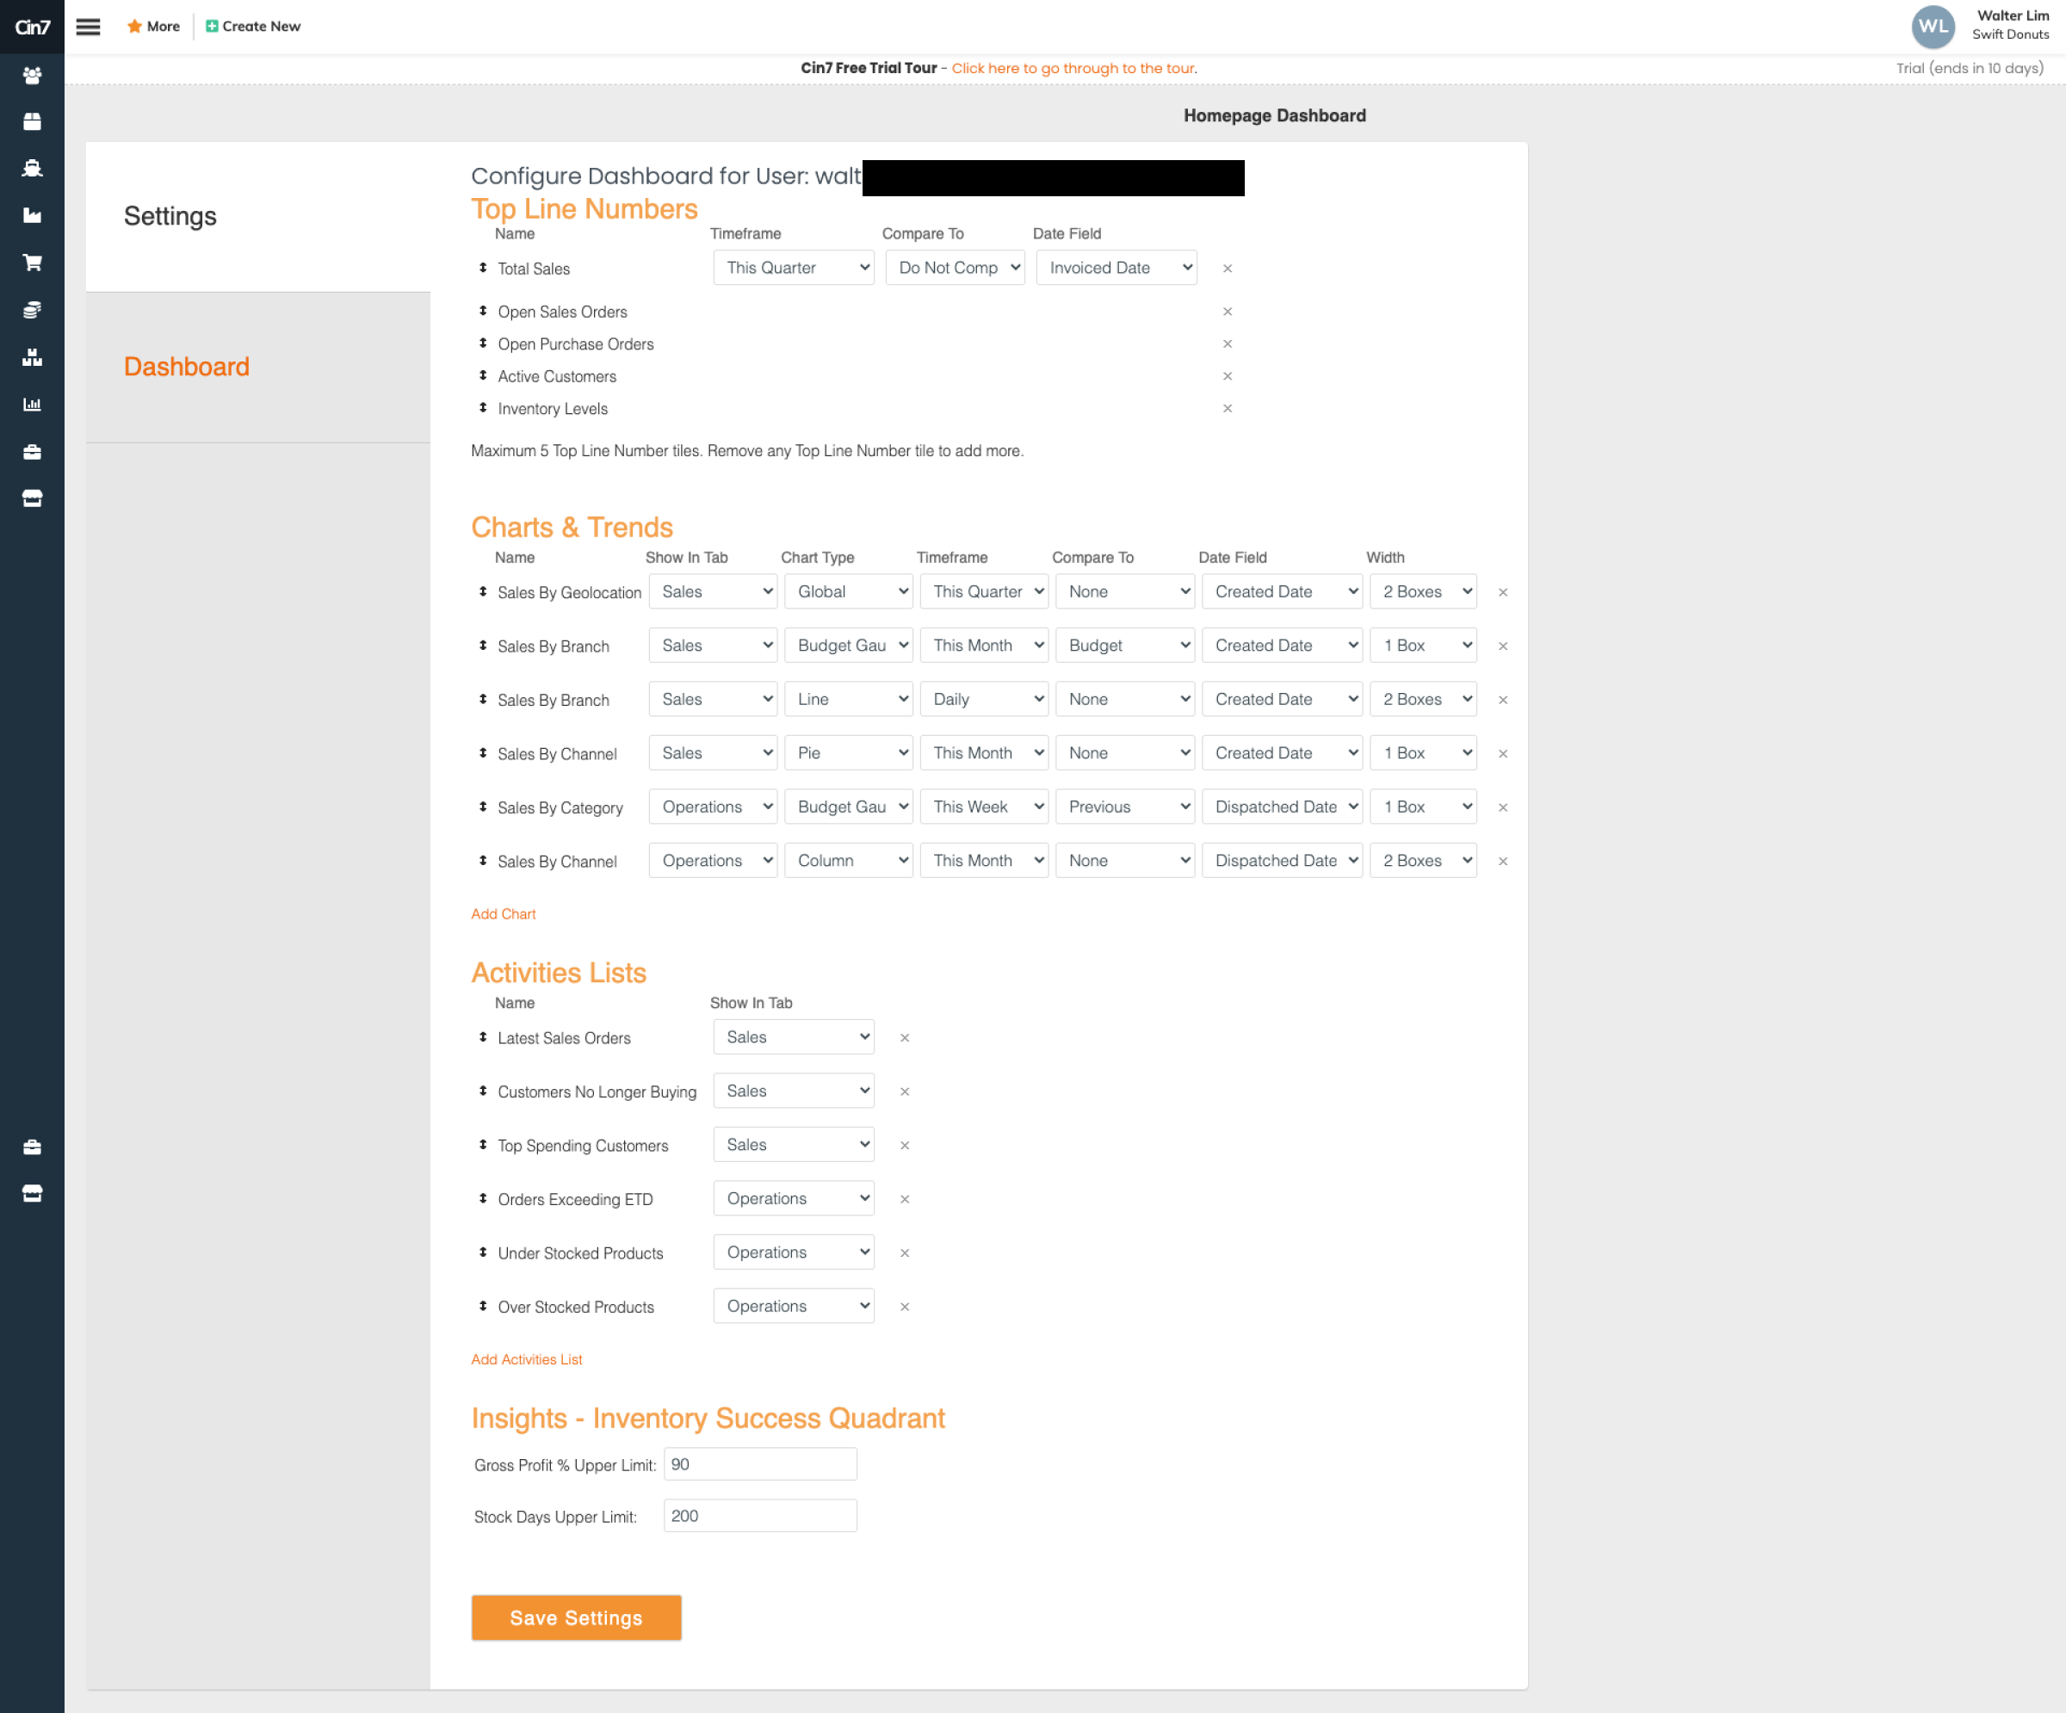Open the Budget compare-to dropdown
This screenshot has width=2066, height=1713.
[x=1125, y=646]
